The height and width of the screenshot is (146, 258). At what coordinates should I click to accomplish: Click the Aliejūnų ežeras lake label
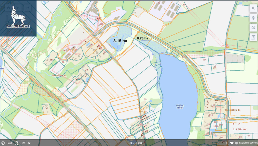(x=180, y=106)
